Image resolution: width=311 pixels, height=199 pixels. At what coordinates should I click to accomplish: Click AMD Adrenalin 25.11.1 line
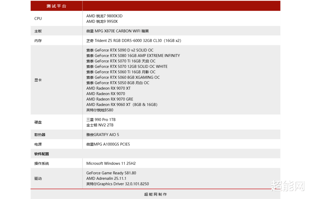pyautogui.click(x=106, y=179)
